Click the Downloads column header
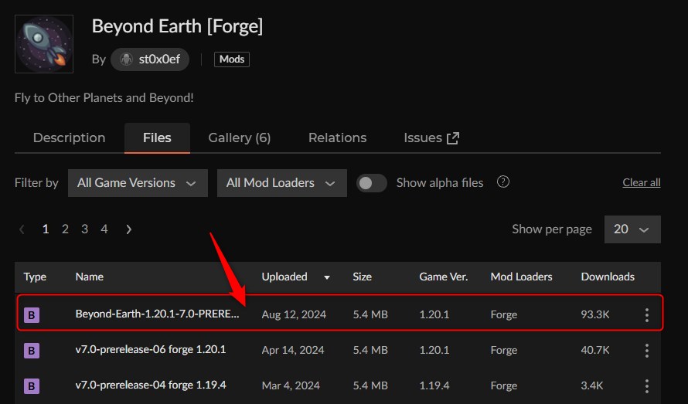 (608, 277)
